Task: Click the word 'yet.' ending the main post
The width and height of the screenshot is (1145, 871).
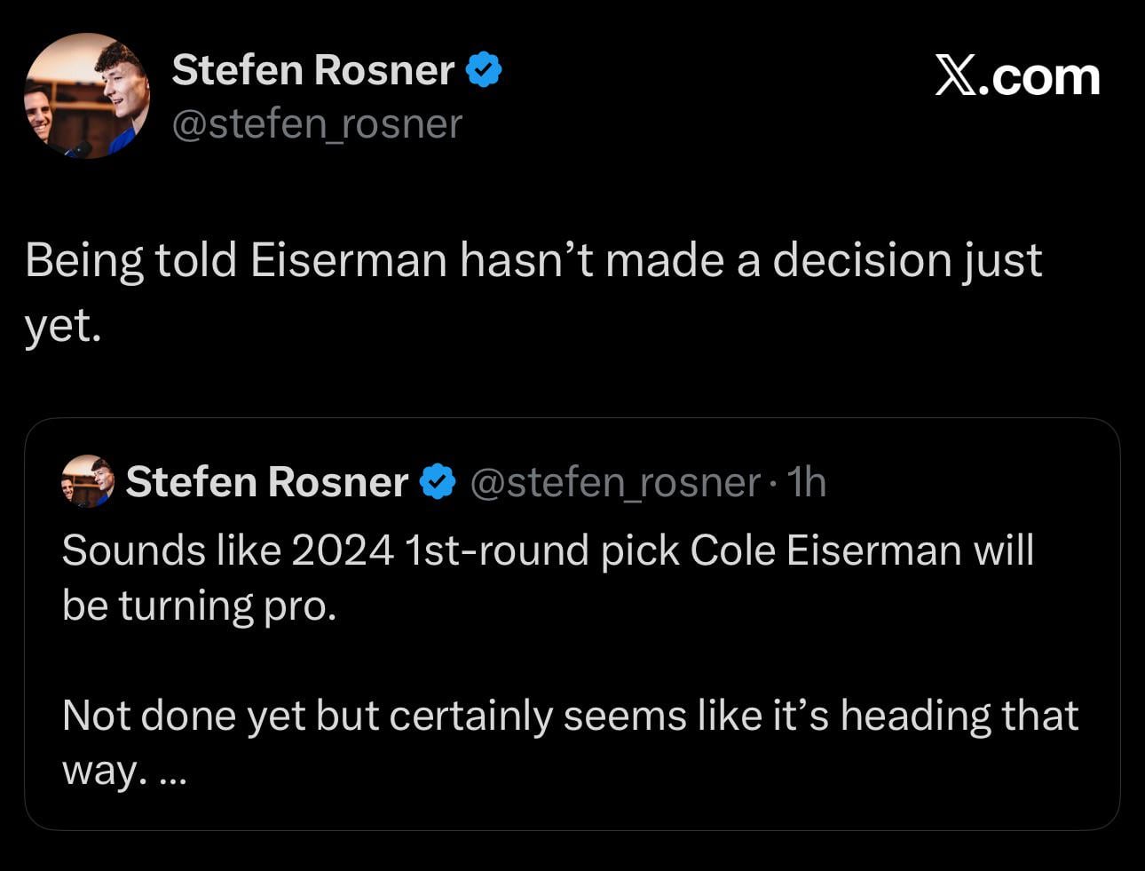Action: tap(63, 327)
